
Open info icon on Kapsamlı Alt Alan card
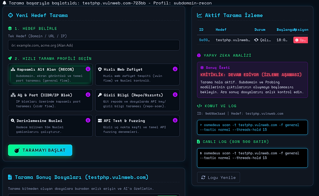pyautogui.click(x=88, y=69)
